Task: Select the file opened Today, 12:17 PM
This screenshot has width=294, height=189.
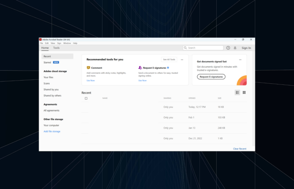Action: 164,107
